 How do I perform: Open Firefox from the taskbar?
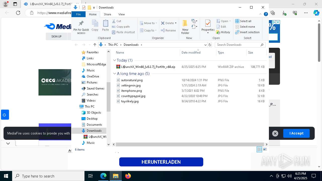pos(128,176)
